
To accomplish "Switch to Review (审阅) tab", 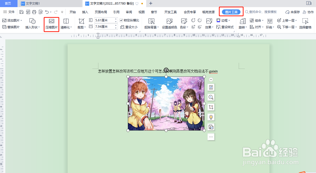I will click(129, 12).
